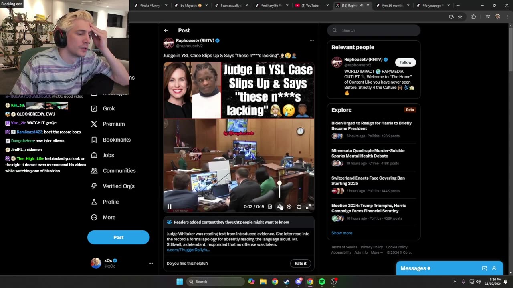Click the "0:03 / 0:19" video timestamp
Viewport: 513px width, 288px height.
[254, 207]
